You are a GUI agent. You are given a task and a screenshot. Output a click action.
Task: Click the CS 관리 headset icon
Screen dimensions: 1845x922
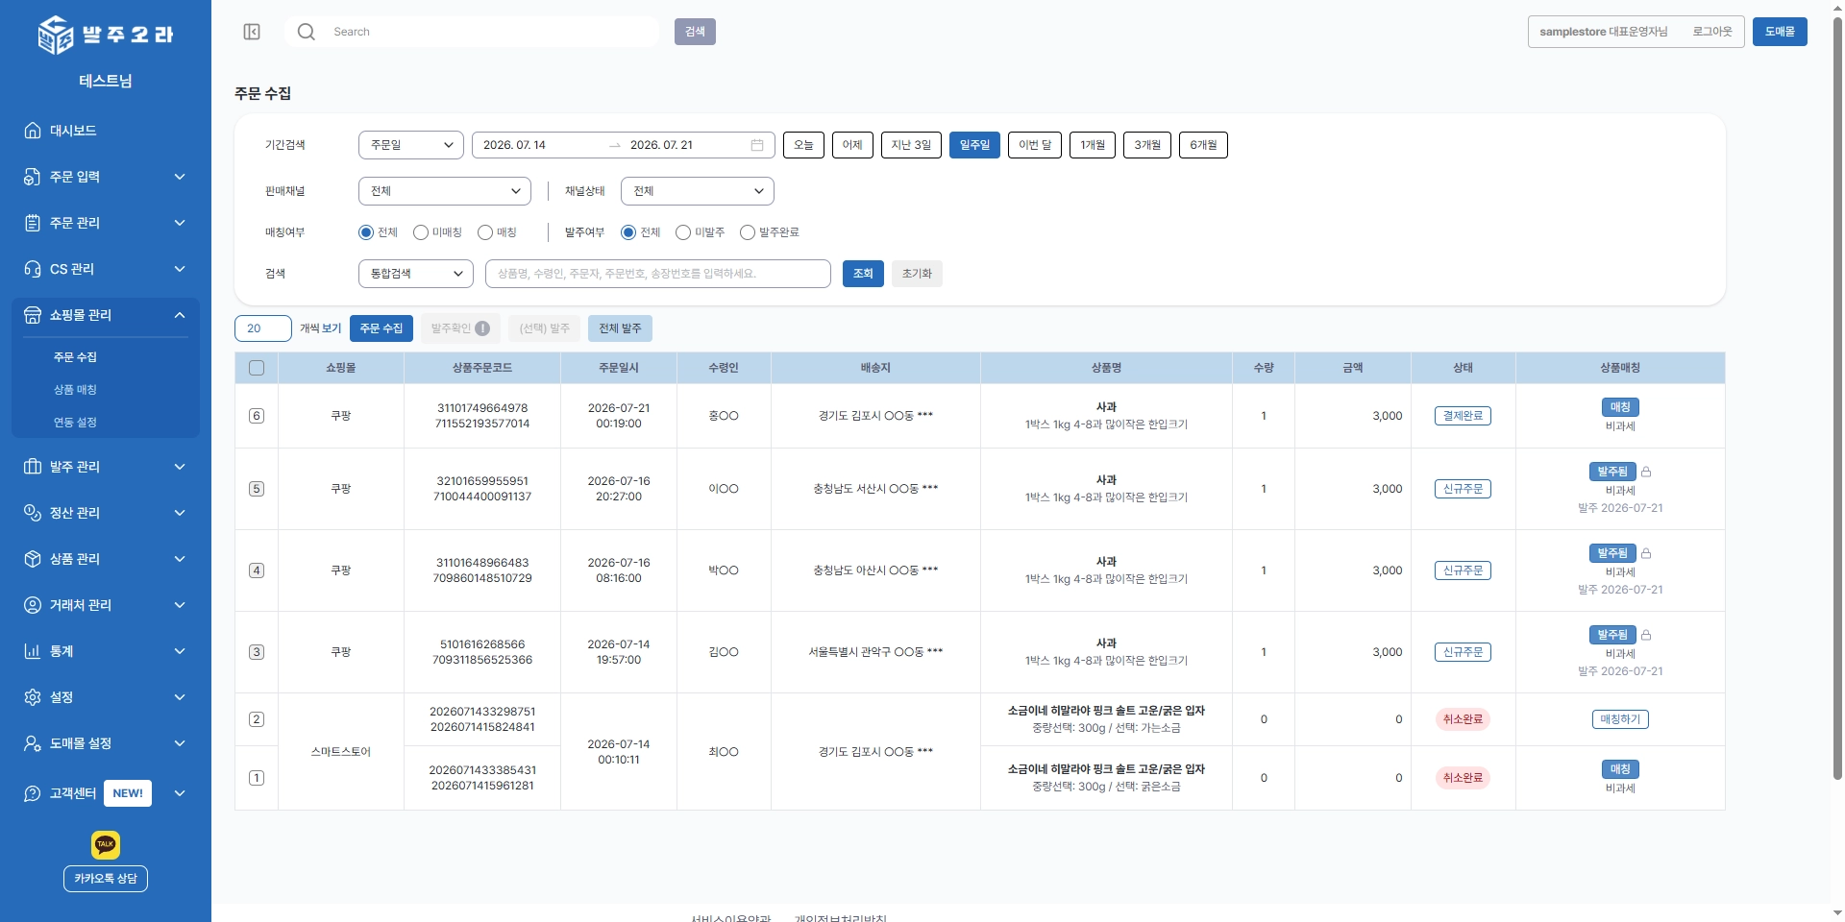tap(33, 269)
